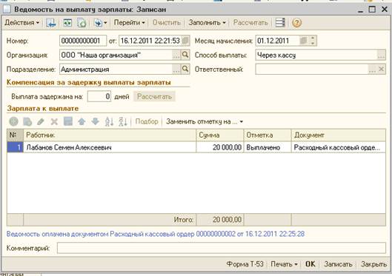Screen dimensions: 392x276
Task: Open the create-based-on icon dropdown
Action: (101, 23)
